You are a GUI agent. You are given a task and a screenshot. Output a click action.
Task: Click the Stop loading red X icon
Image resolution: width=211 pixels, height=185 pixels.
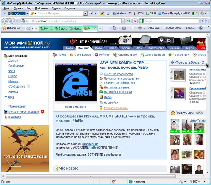(x=135, y=21)
